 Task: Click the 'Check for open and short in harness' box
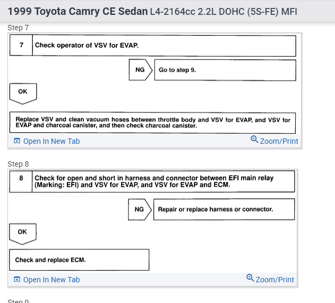(x=163, y=181)
